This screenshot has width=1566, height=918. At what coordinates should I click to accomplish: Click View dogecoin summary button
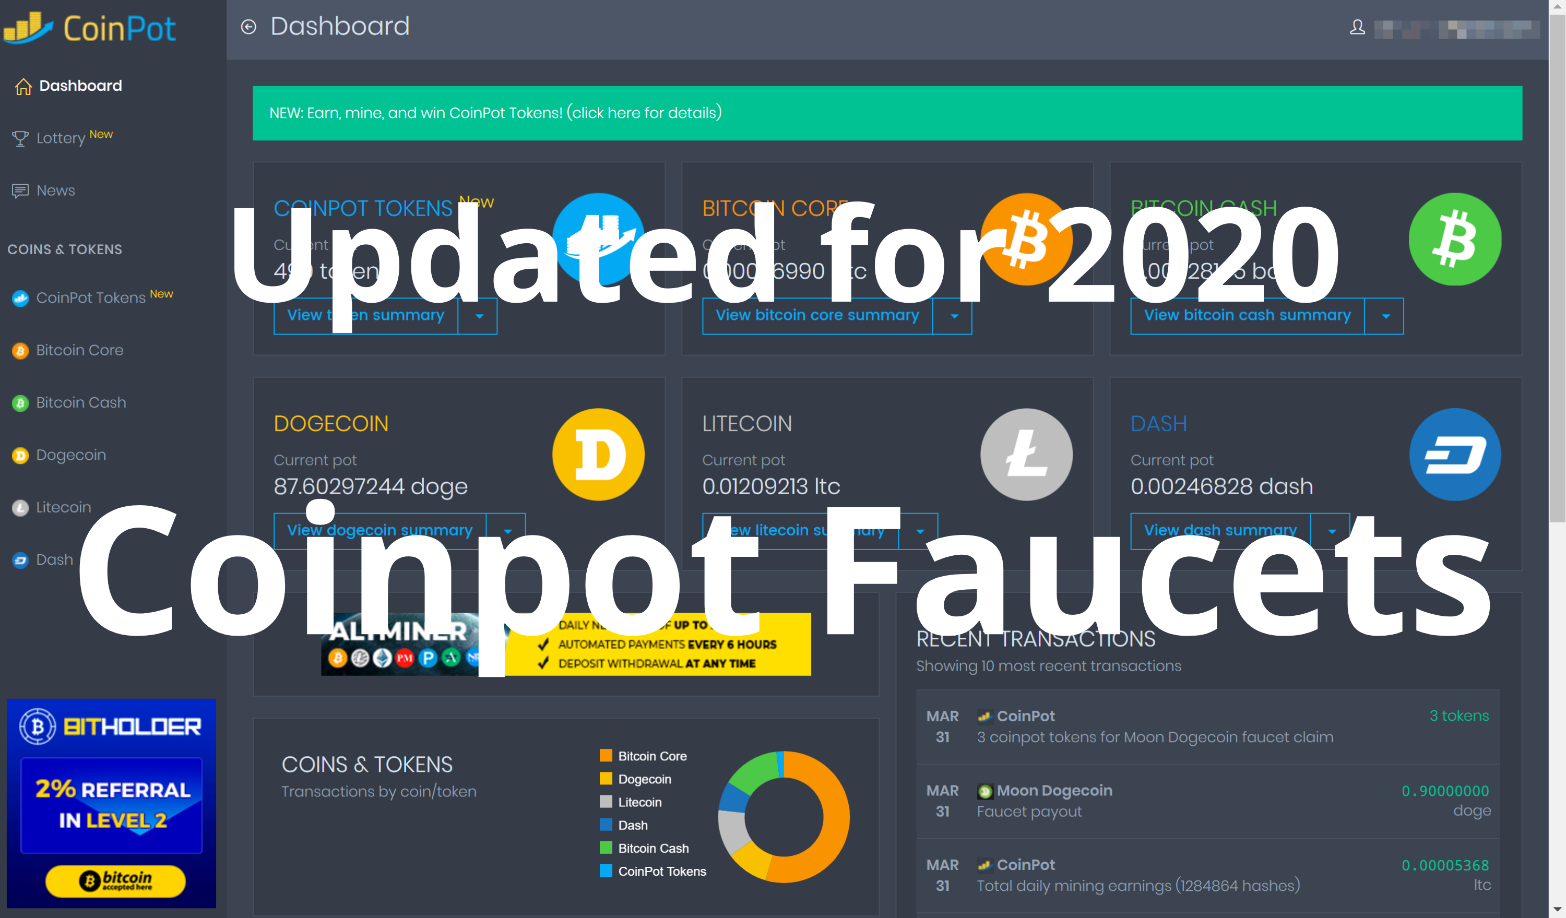pos(382,529)
